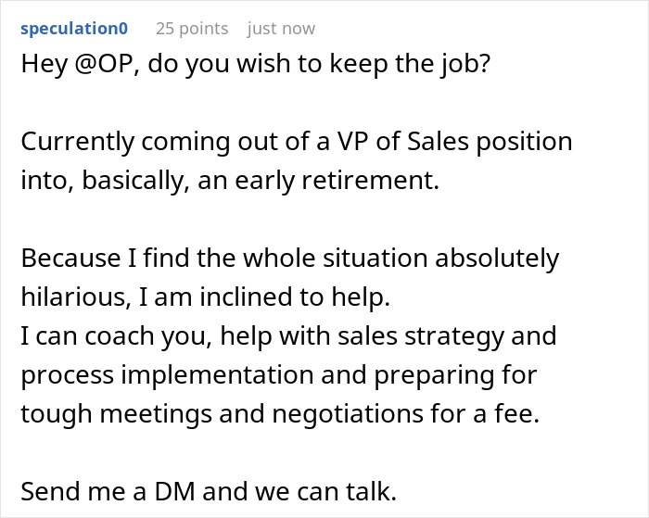Click the 'just now' comment timestamp
649x518 pixels.
tap(283, 28)
